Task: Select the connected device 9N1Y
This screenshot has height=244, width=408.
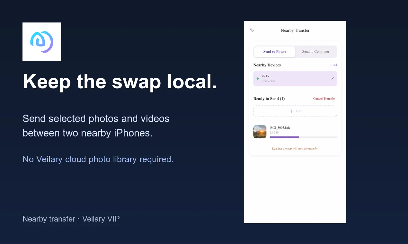Action: click(x=295, y=79)
